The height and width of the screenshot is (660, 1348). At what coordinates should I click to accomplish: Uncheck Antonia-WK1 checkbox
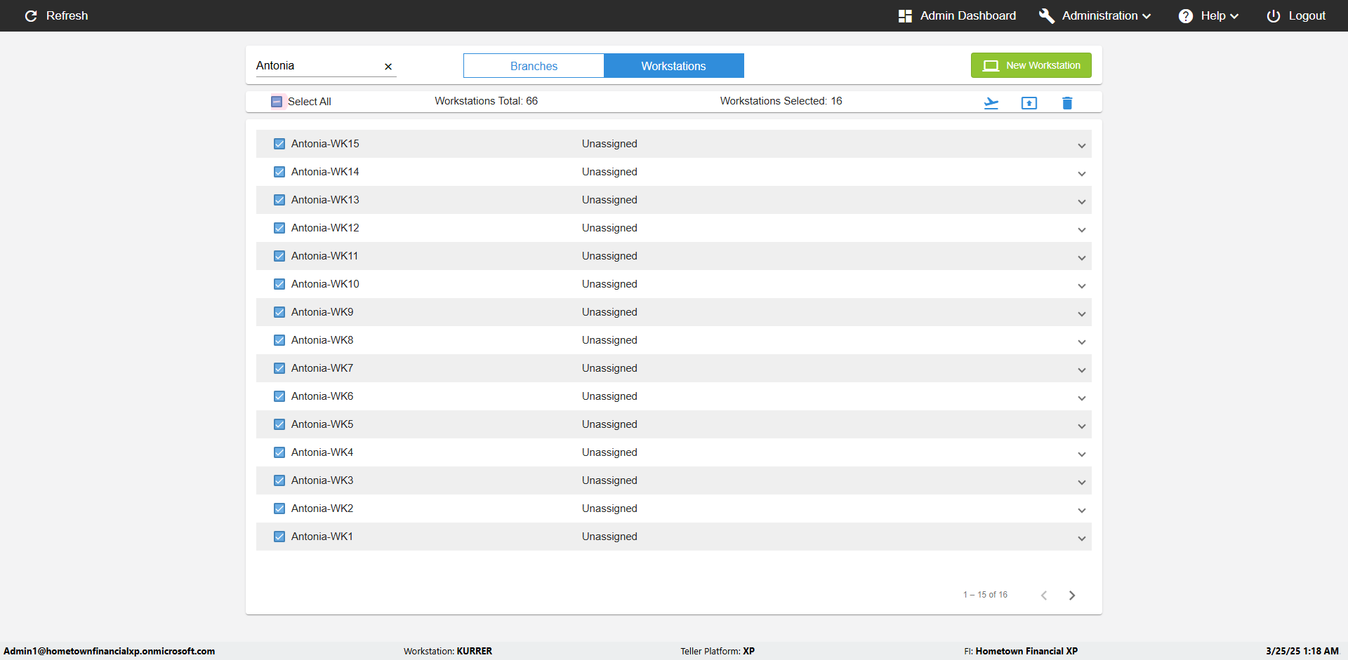(279, 537)
